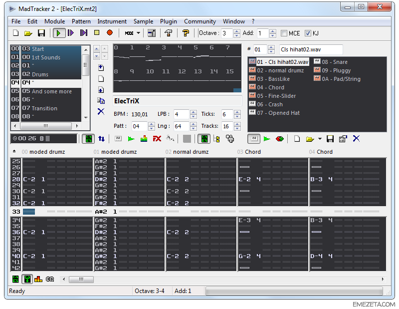Click the mixer/render toolbar icon
The height and width of the screenshot is (309, 399).
(152, 33)
